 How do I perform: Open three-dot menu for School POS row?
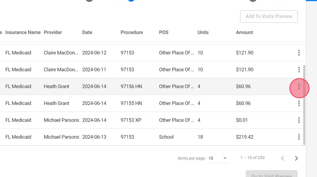[x=299, y=137]
